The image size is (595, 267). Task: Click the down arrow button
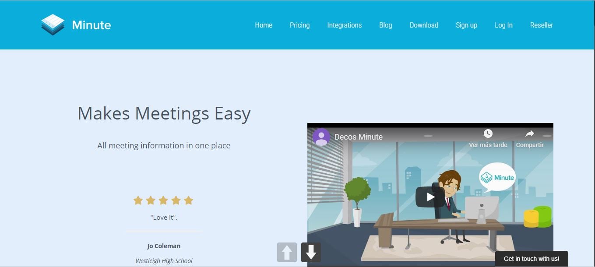click(x=311, y=253)
